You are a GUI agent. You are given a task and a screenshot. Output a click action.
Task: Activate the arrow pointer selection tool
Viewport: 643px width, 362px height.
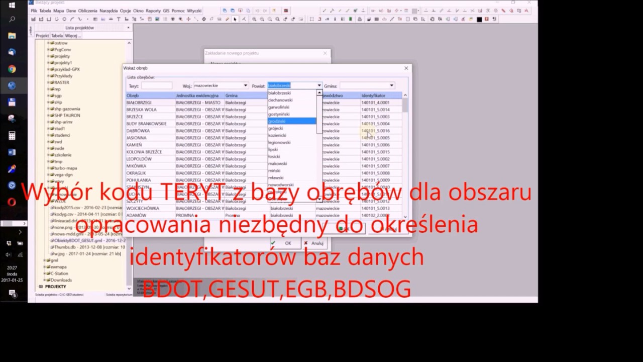click(x=235, y=19)
